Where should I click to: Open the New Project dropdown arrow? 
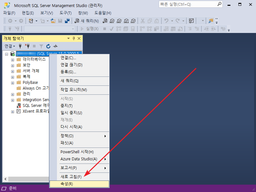click(x=36, y=21)
